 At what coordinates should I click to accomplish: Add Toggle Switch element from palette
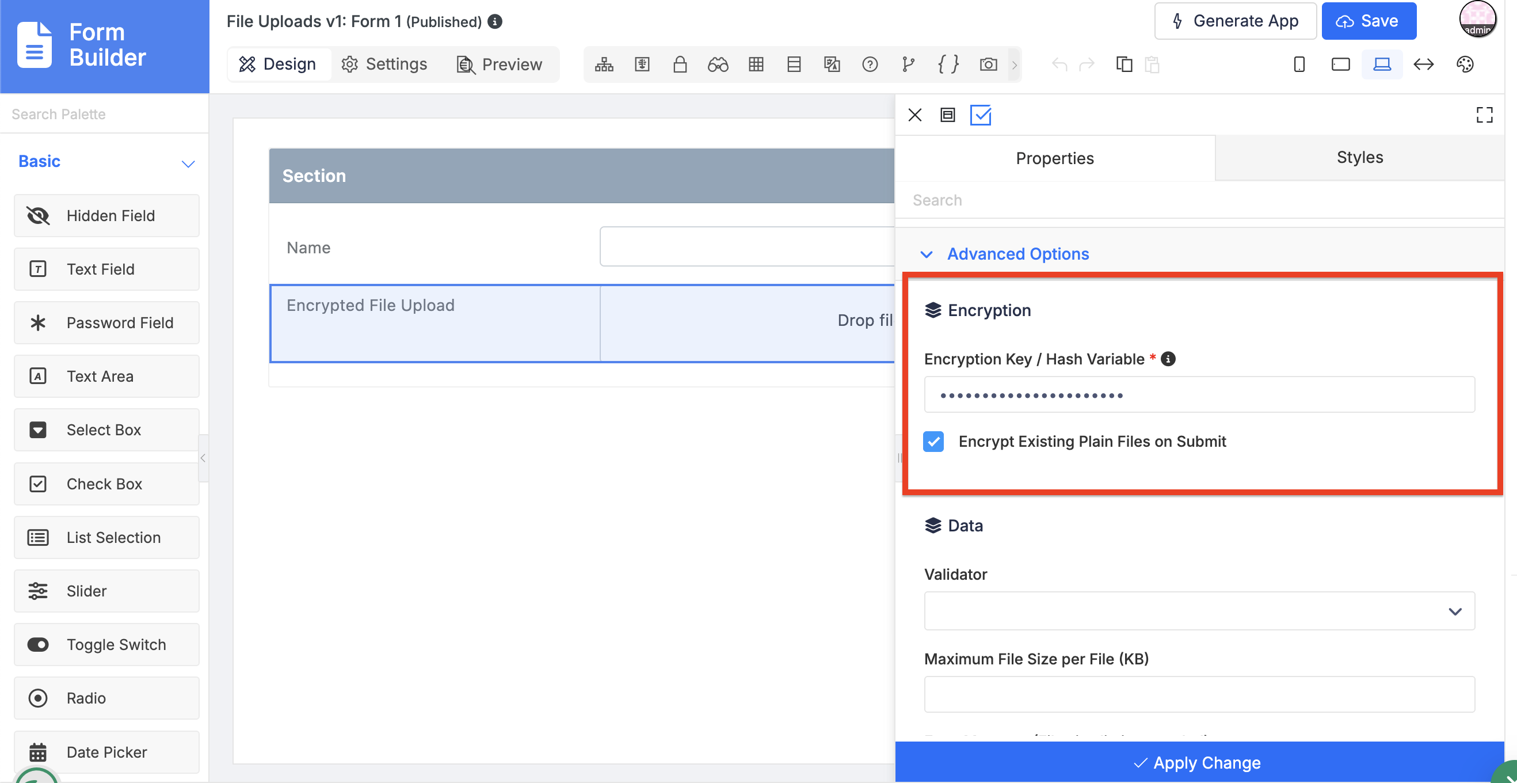(x=106, y=645)
